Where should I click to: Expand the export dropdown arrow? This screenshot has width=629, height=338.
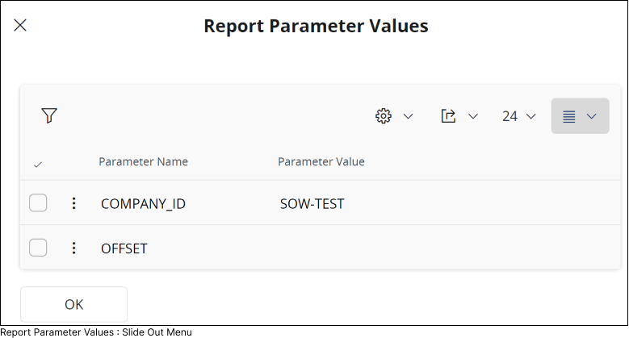coord(473,116)
